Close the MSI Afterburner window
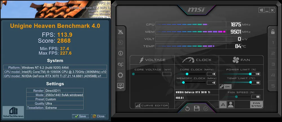 point(272,10)
